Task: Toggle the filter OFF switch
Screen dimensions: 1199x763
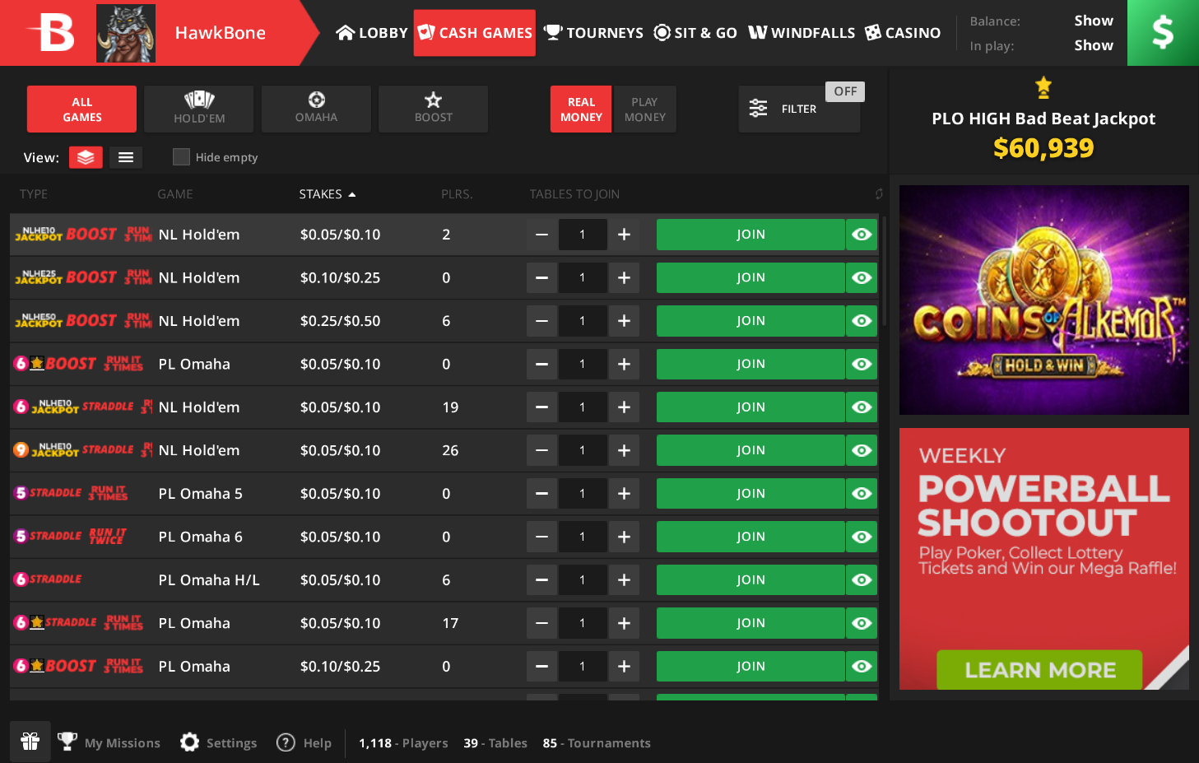Action: pyautogui.click(x=844, y=91)
